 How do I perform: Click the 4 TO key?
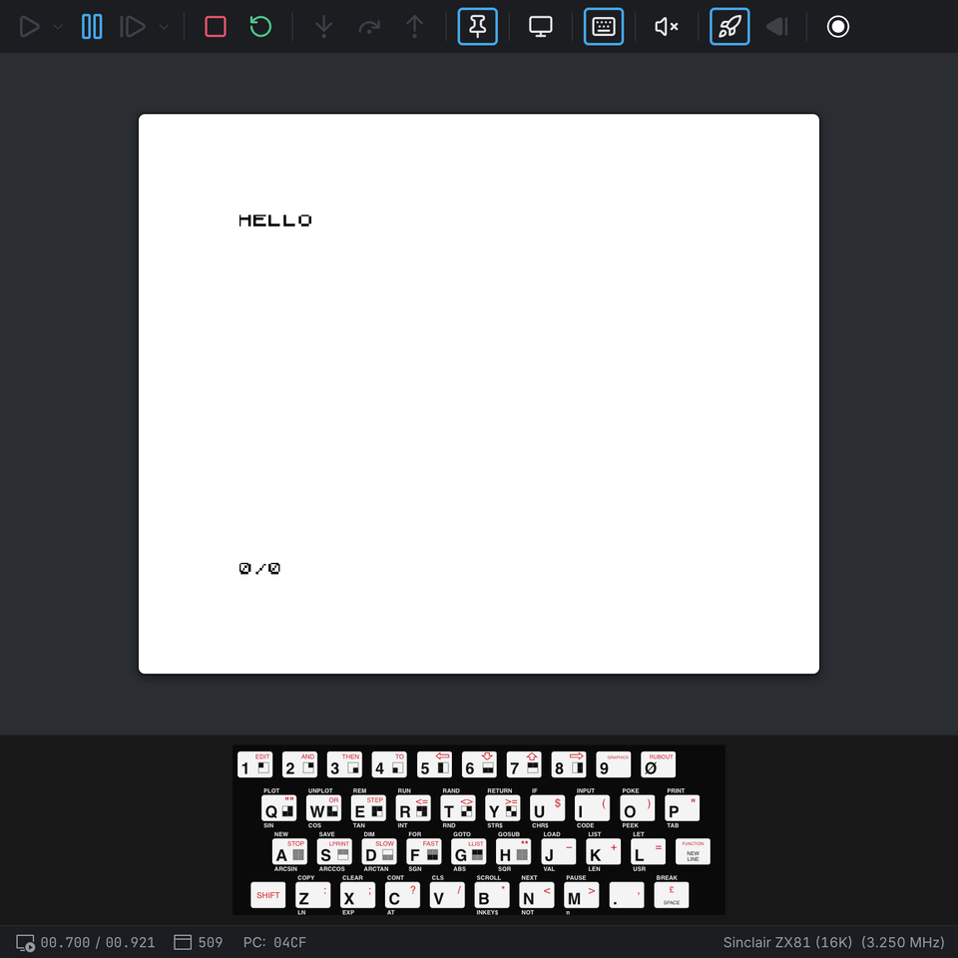pos(389,765)
